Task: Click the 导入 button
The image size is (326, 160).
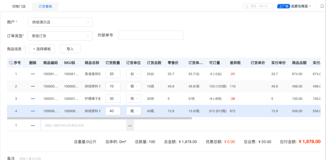Action: click(70, 49)
